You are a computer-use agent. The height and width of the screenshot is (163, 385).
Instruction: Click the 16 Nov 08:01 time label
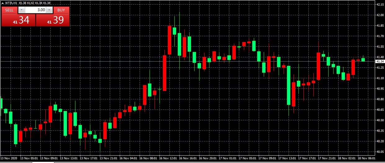tap(149, 158)
